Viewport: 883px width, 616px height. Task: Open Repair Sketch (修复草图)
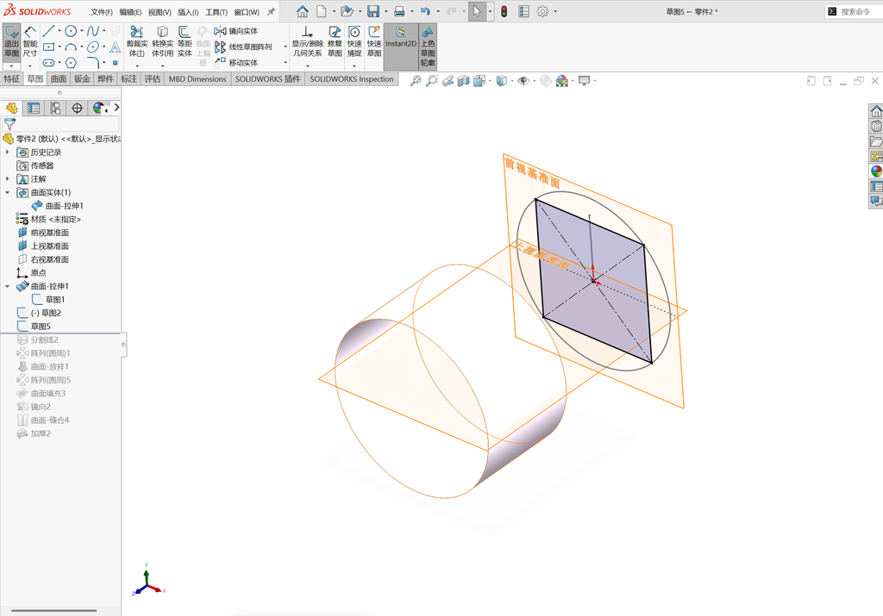335,41
